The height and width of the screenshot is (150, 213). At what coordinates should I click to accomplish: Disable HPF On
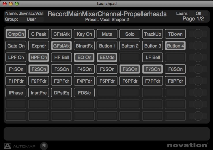coord(39,57)
